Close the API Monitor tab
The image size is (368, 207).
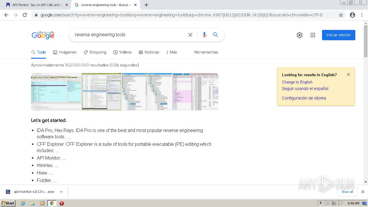pyautogui.click(x=67, y=5)
